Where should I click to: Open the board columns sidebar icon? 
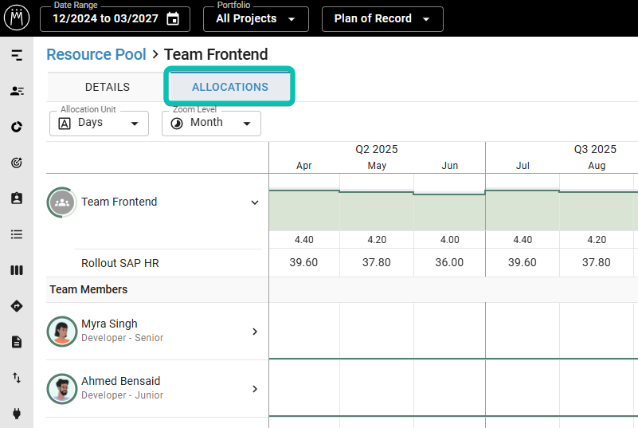pos(17,270)
